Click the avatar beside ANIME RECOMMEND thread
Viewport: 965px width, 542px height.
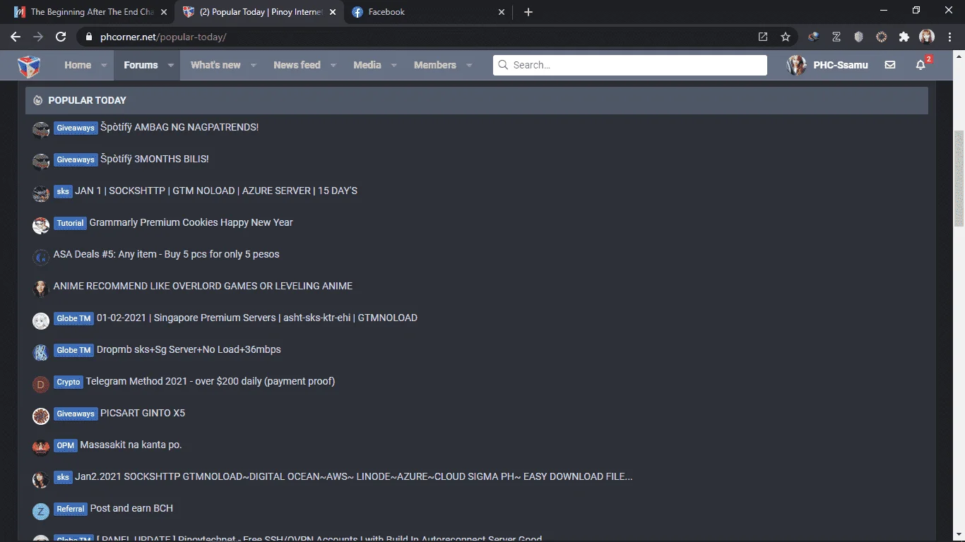(x=41, y=289)
